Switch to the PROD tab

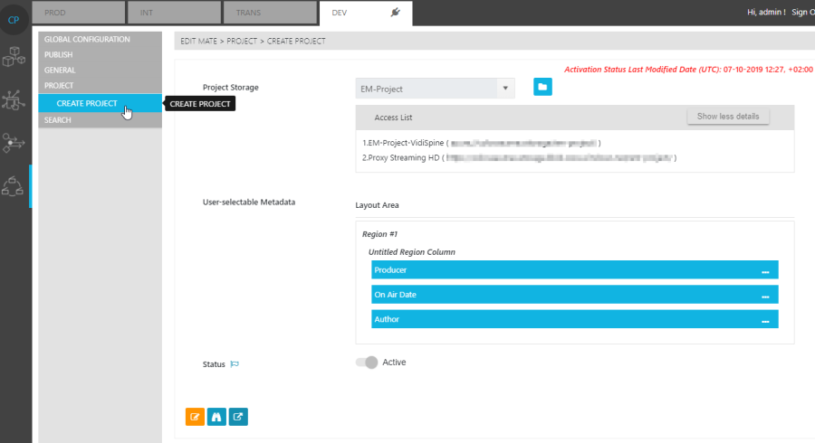click(x=79, y=13)
